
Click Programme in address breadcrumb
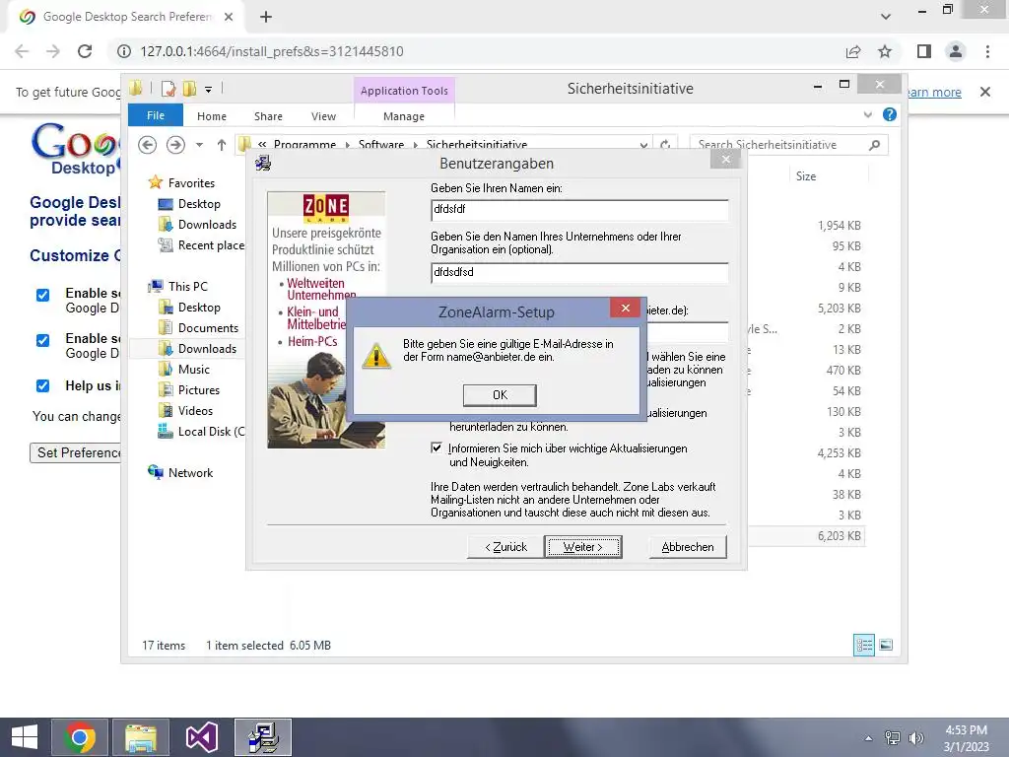(304, 145)
